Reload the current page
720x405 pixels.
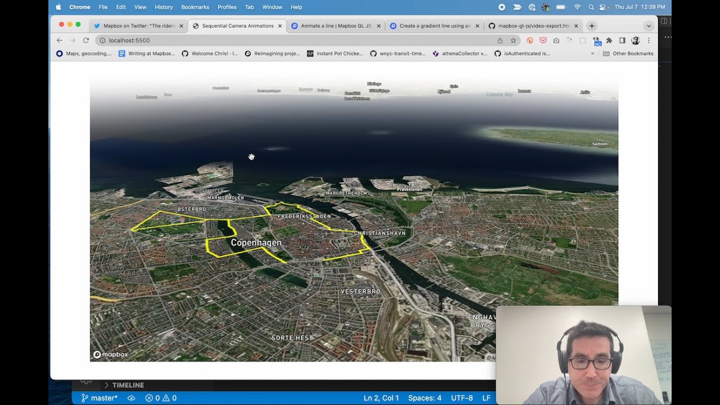(x=86, y=40)
